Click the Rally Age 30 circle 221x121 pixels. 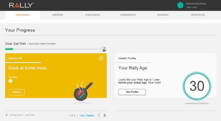click(197, 86)
